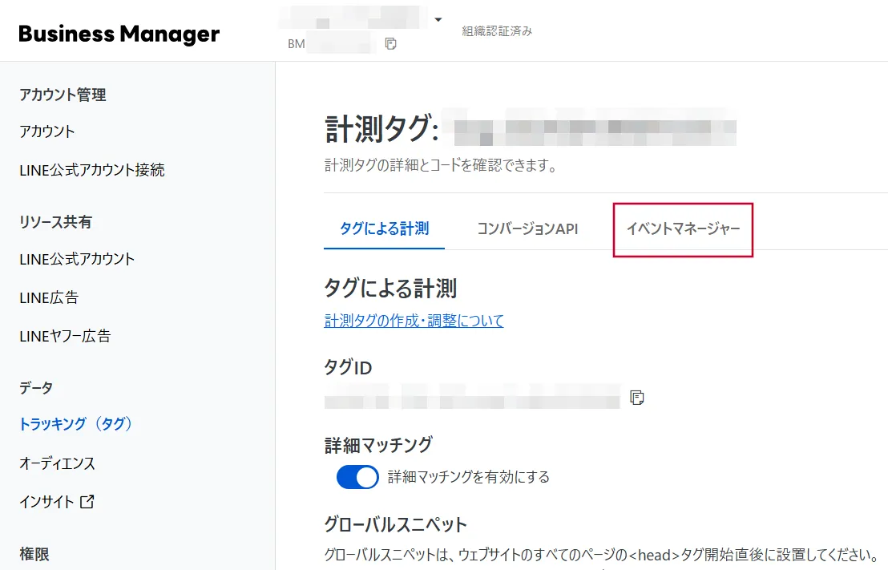Select the タグによる計測 tab

pos(384,228)
